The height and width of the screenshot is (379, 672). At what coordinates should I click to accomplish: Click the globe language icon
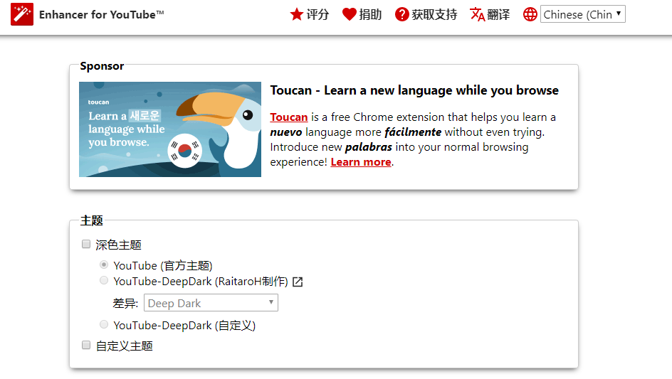(x=530, y=14)
